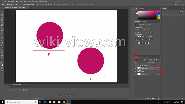Select the Eyedropper tool

pos(2,23)
